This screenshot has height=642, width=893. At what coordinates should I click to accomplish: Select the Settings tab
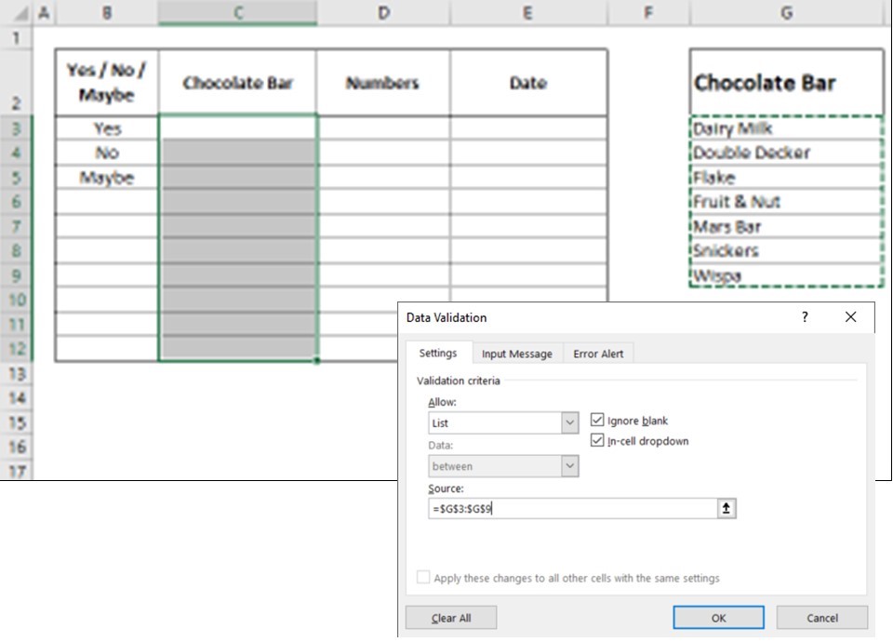coord(437,354)
